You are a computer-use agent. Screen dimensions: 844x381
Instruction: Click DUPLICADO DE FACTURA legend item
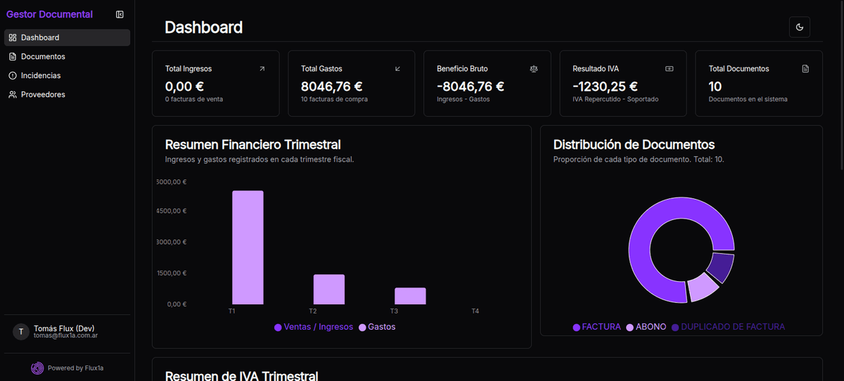[727, 327]
